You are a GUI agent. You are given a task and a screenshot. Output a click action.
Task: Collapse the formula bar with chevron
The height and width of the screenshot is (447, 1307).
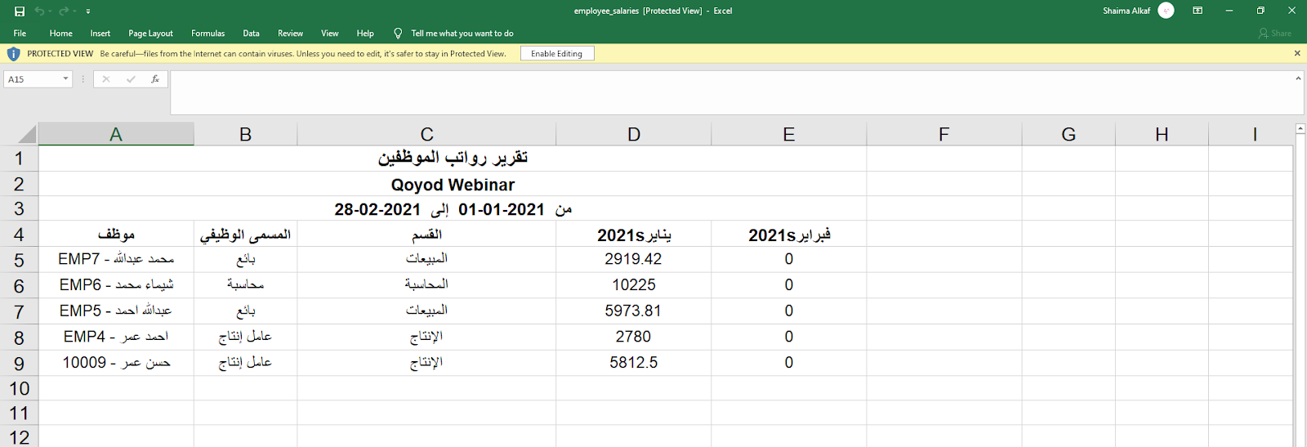tap(1298, 78)
